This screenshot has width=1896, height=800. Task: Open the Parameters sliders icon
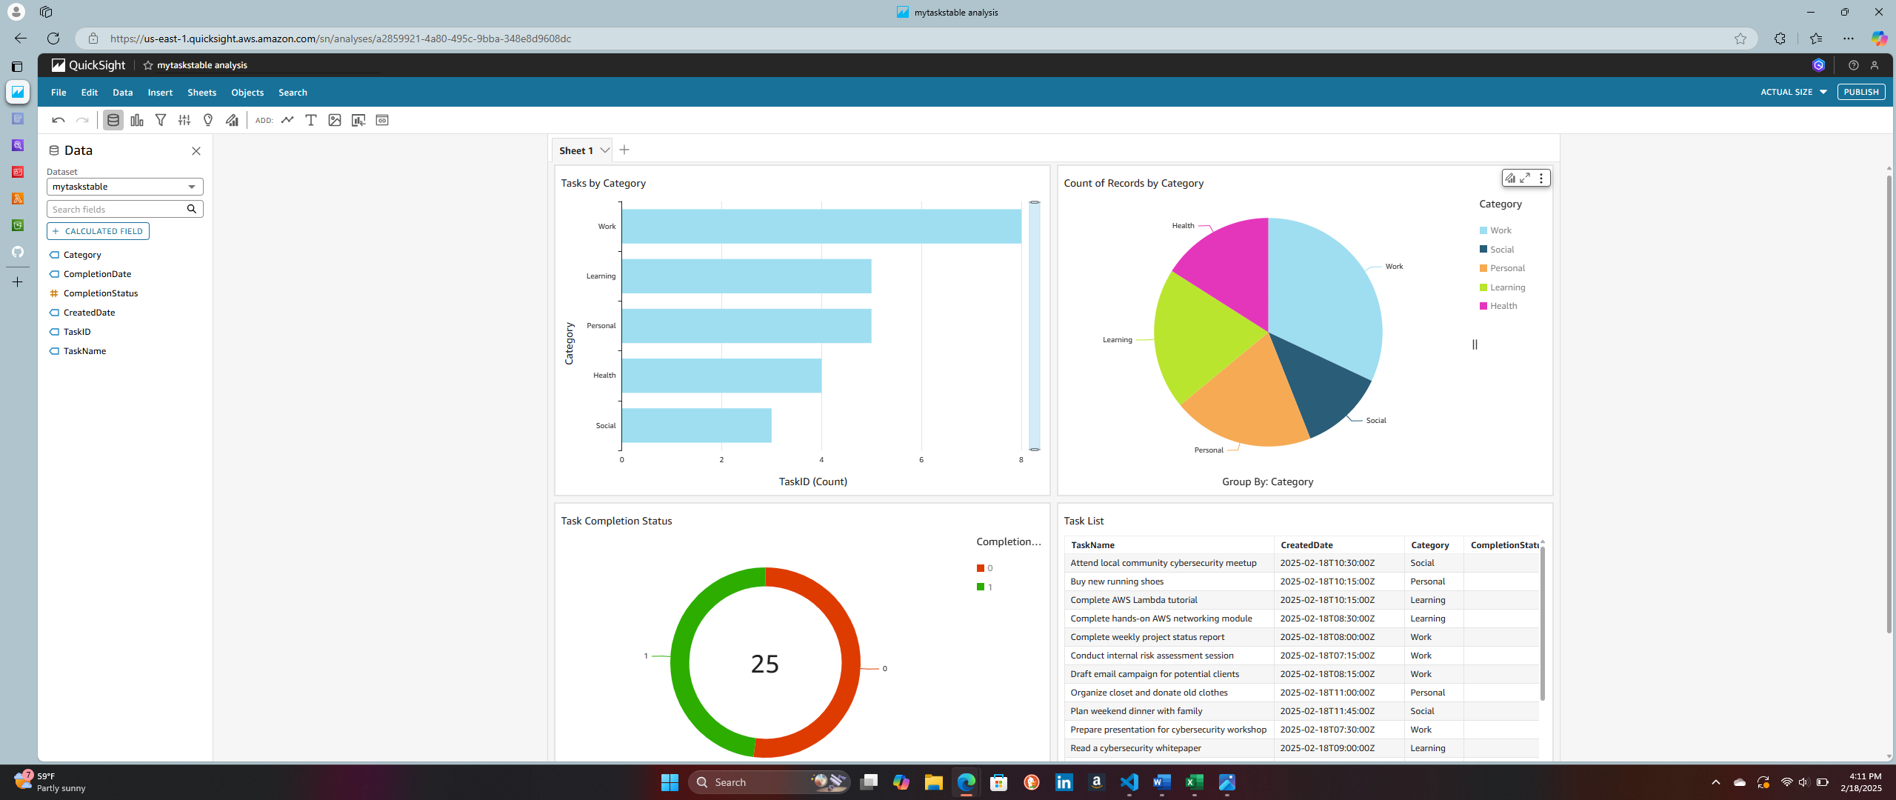pyautogui.click(x=184, y=120)
